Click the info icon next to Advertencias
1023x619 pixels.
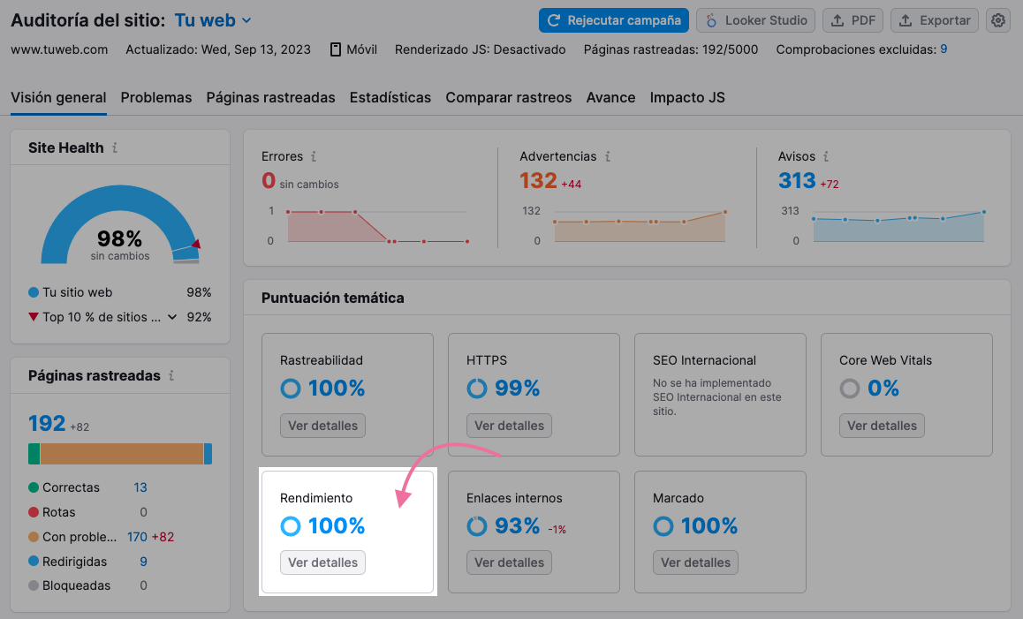(608, 156)
